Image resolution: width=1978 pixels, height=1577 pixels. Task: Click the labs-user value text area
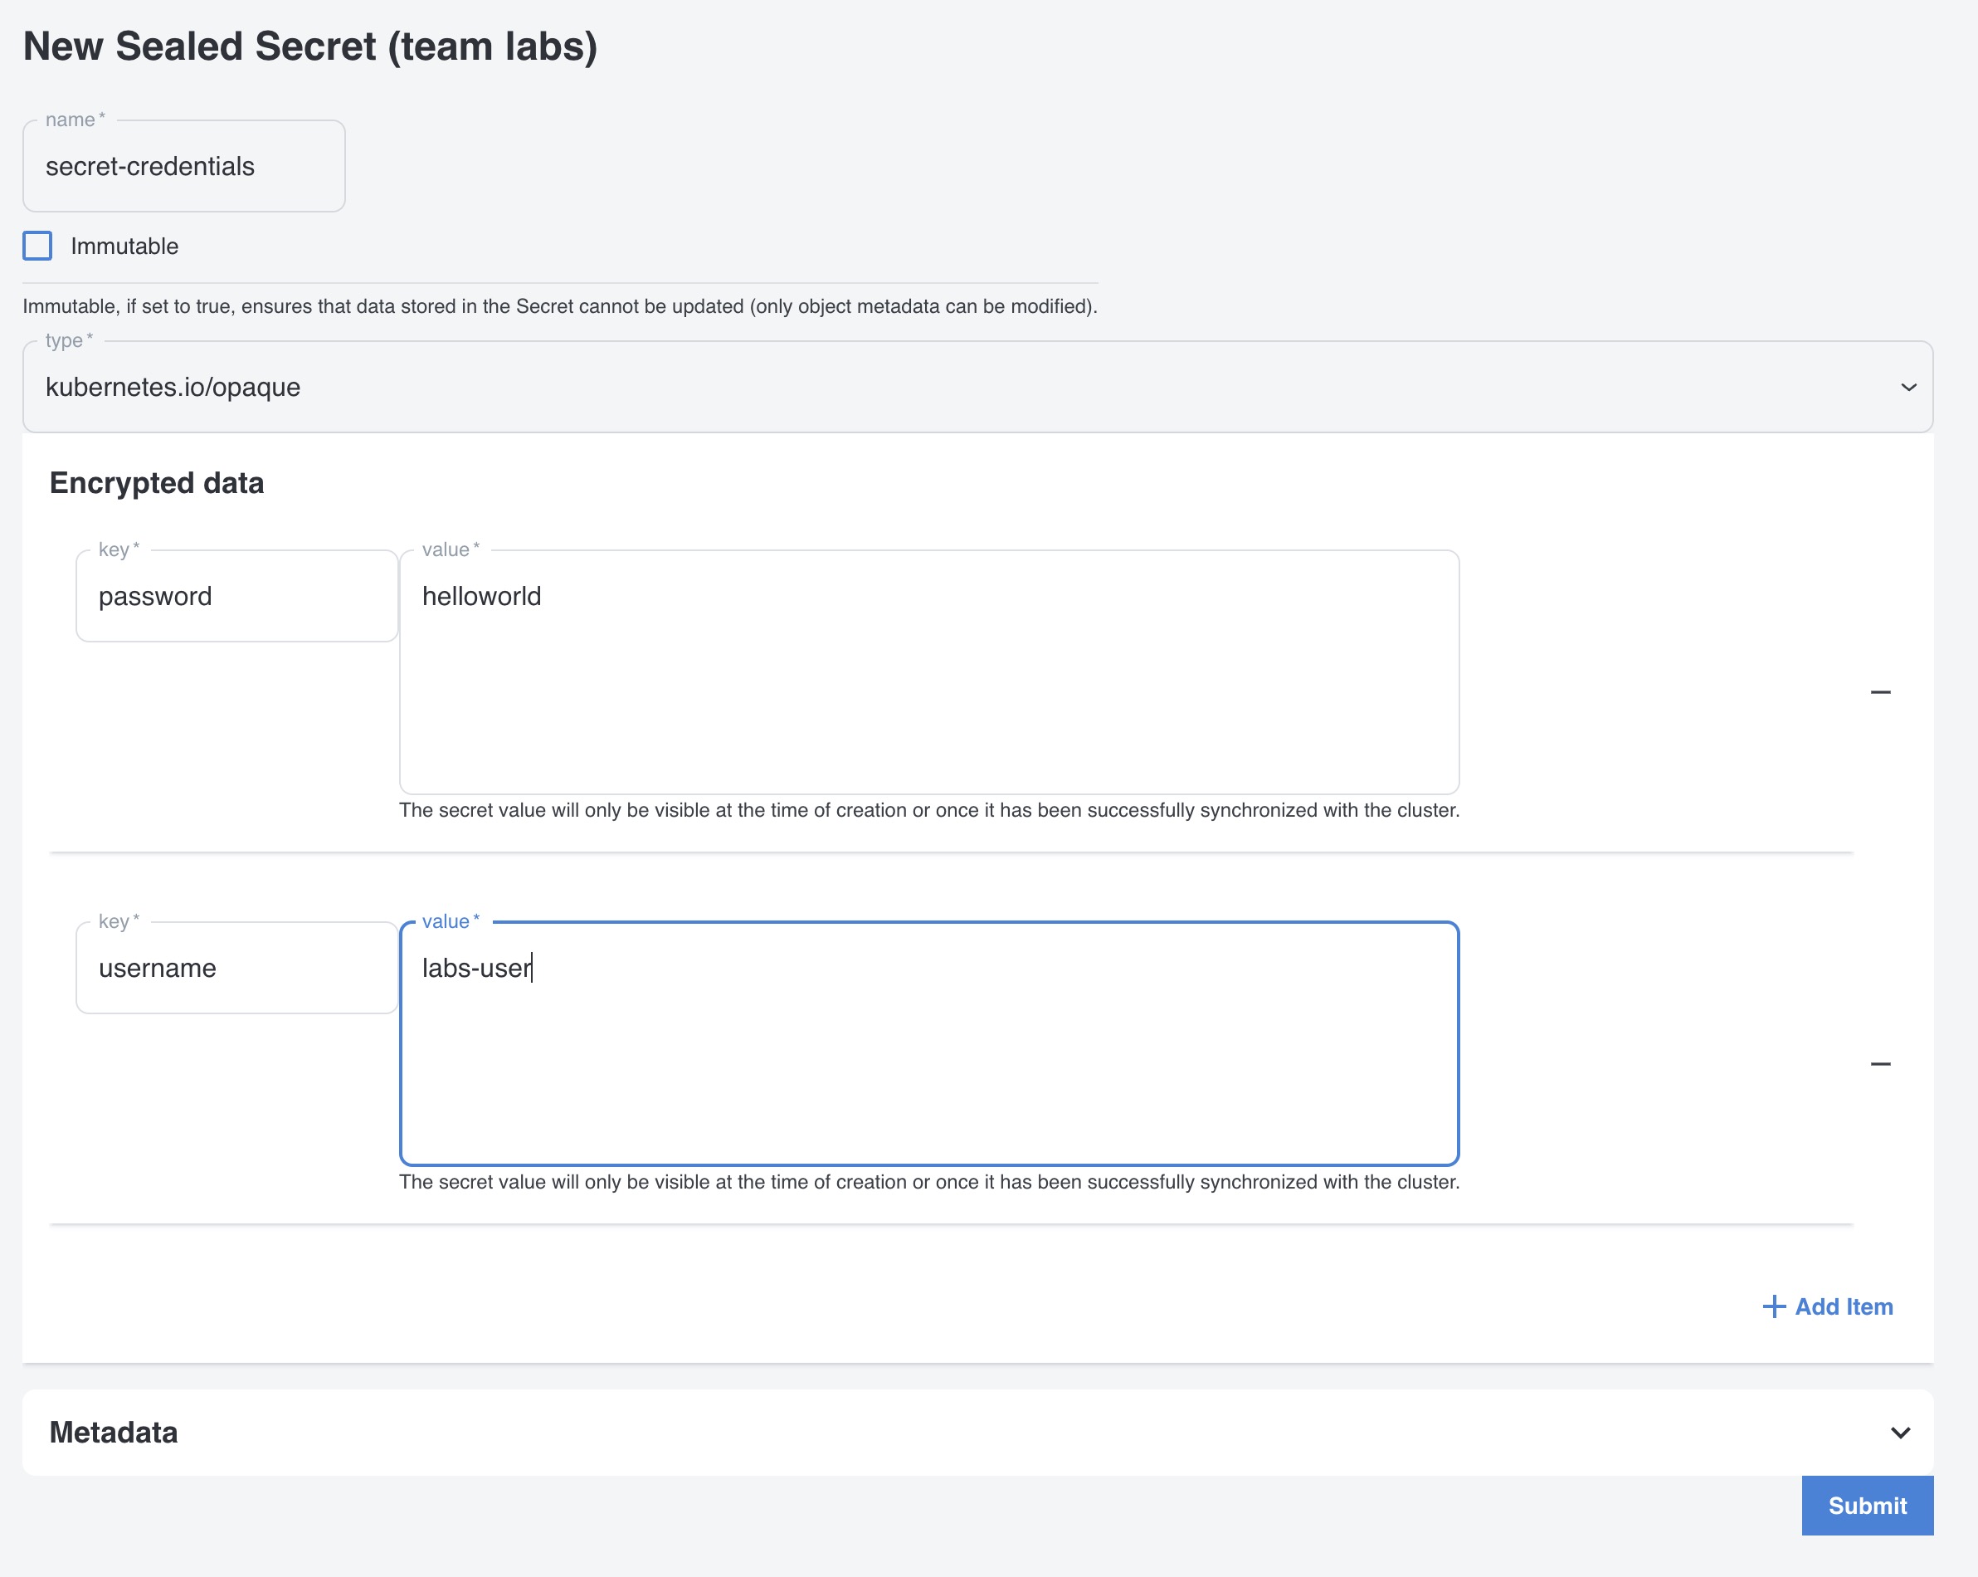[x=928, y=1043]
